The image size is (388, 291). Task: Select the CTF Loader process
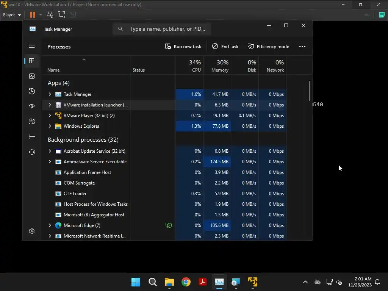click(x=164, y=194)
